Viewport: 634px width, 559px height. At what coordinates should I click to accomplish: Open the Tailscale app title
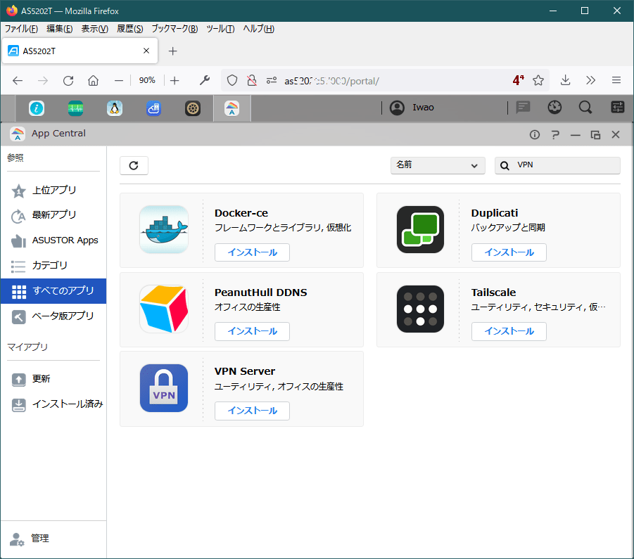(493, 293)
